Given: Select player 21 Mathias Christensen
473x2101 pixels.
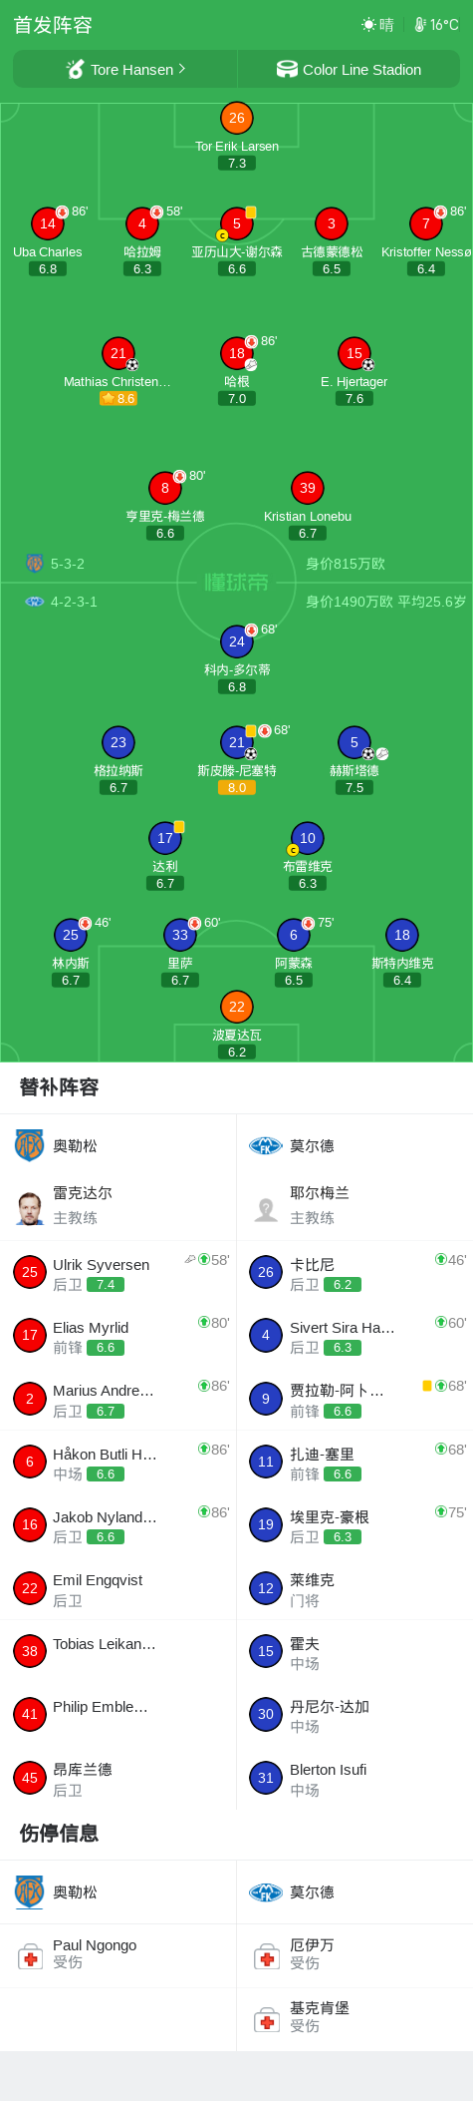Looking at the screenshot, I should (x=118, y=353).
